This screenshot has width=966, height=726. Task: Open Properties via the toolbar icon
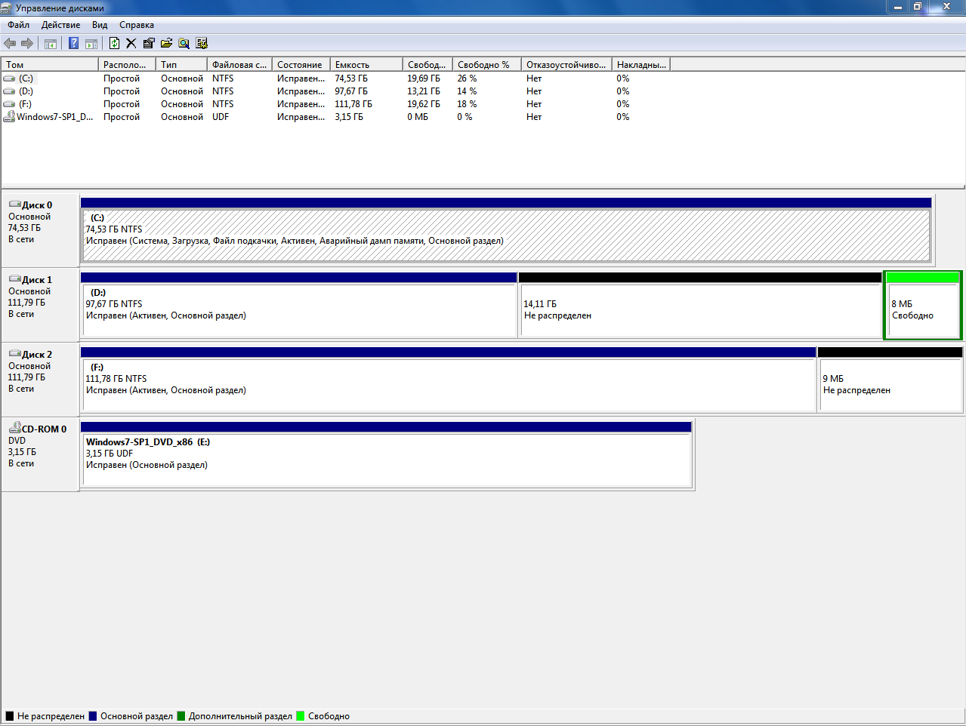point(149,44)
